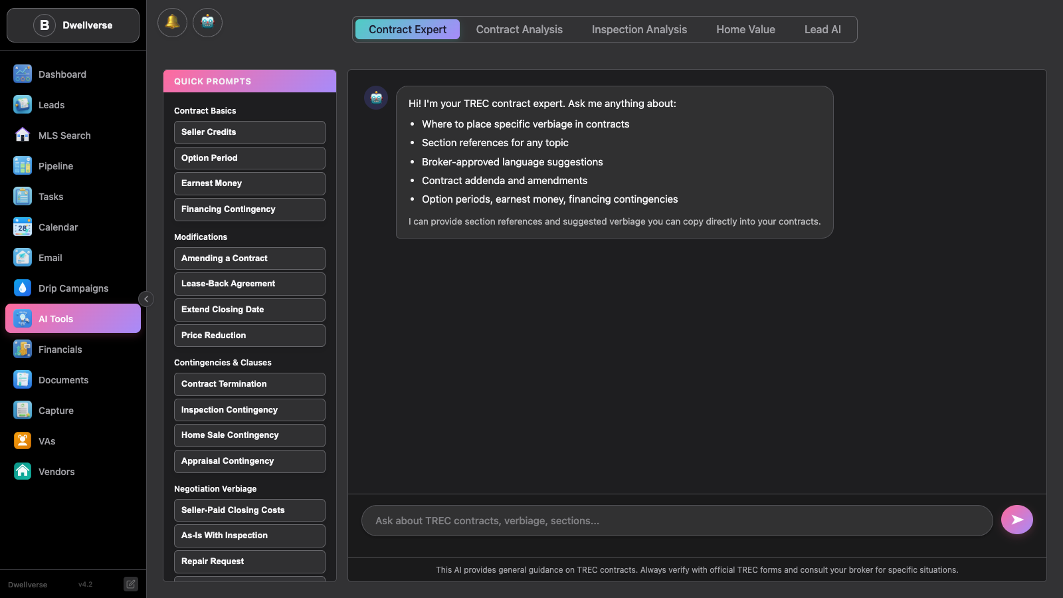The height and width of the screenshot is (598, 1063).
Task: Choose the Amending a Contract prompt
Action: click(250, 258)
